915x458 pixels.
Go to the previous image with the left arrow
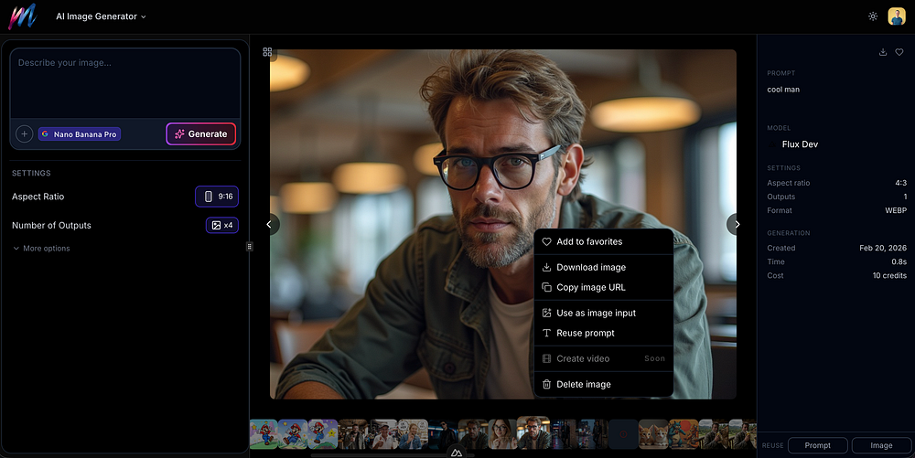click(269, 224)
